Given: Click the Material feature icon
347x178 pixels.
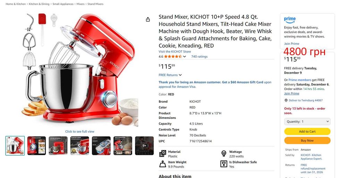Looking at the screenshot, I should click(163, 153).
